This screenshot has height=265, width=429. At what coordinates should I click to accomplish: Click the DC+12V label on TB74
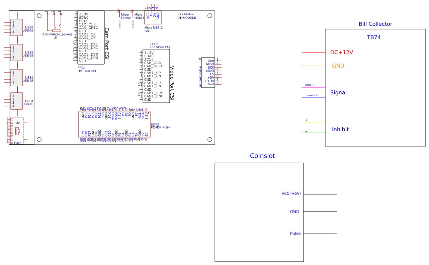tap(342, 53)
